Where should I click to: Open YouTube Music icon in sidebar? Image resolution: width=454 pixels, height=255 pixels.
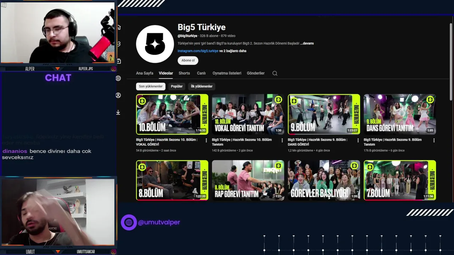pyautogui.click(x=118, y=78)
